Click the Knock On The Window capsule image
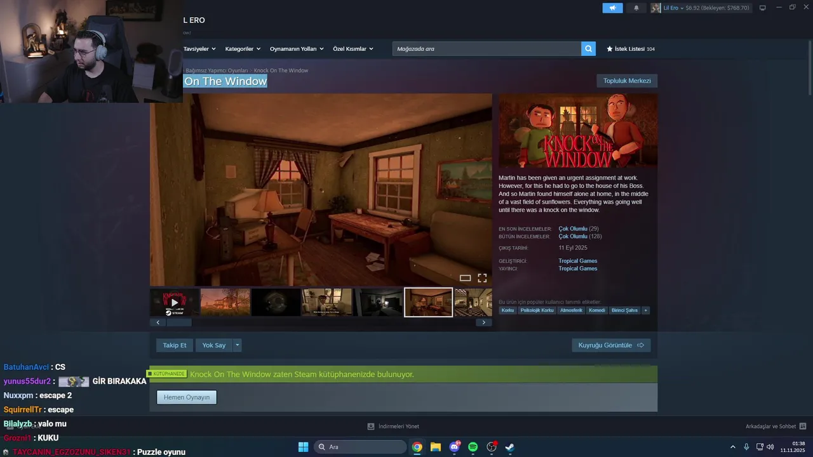This screenshot has height=457, width=813. (578, 131)
